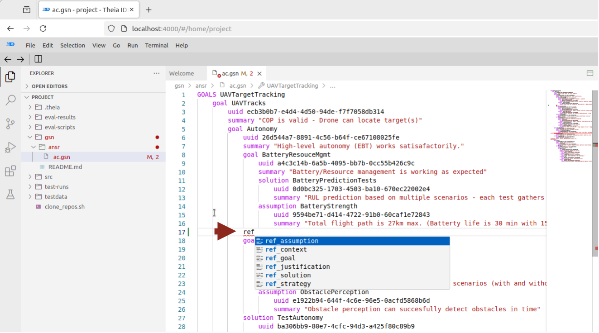Switch to the Welcome tab

click(x=181, y=73)
